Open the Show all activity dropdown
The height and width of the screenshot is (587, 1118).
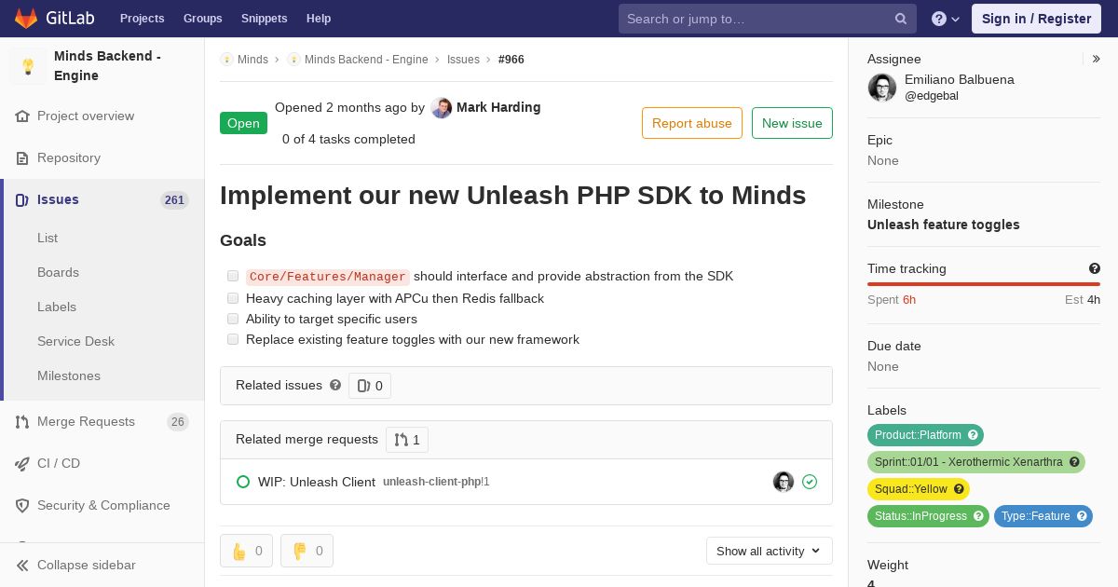coord(770,551)
